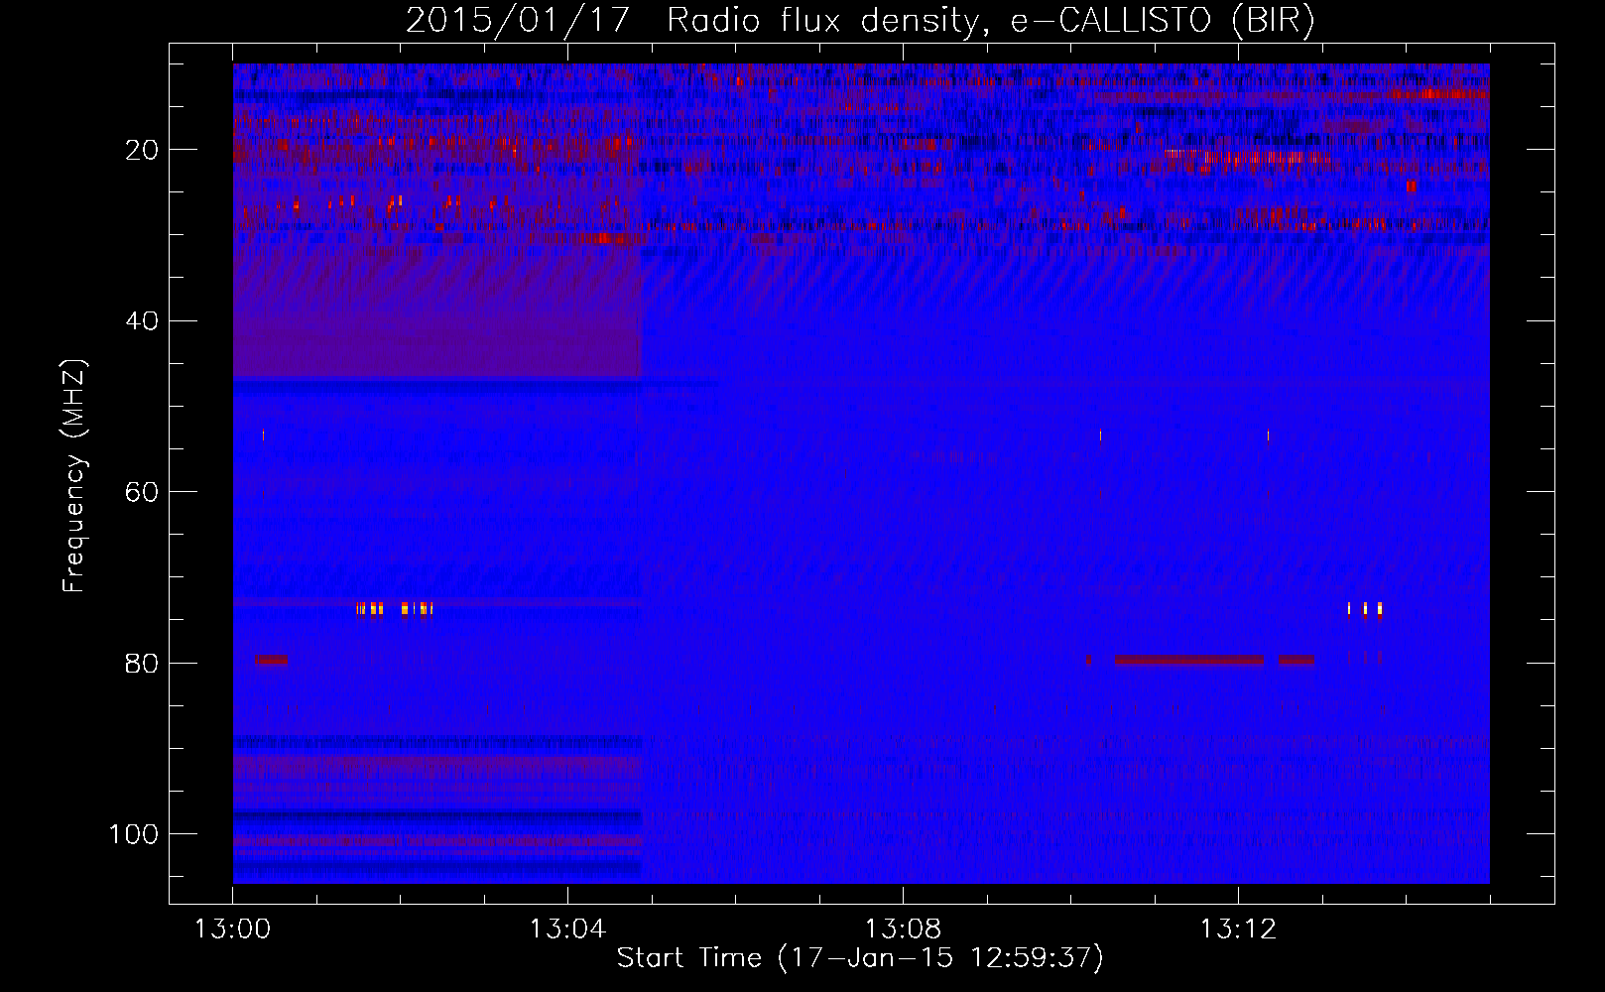Click the '13:00' time tick label
Viewport: 1605px width, 992px height.
(x=232, y=930)
